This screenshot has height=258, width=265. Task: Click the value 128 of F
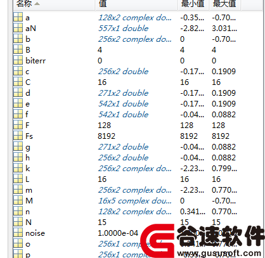click(104, 126)
